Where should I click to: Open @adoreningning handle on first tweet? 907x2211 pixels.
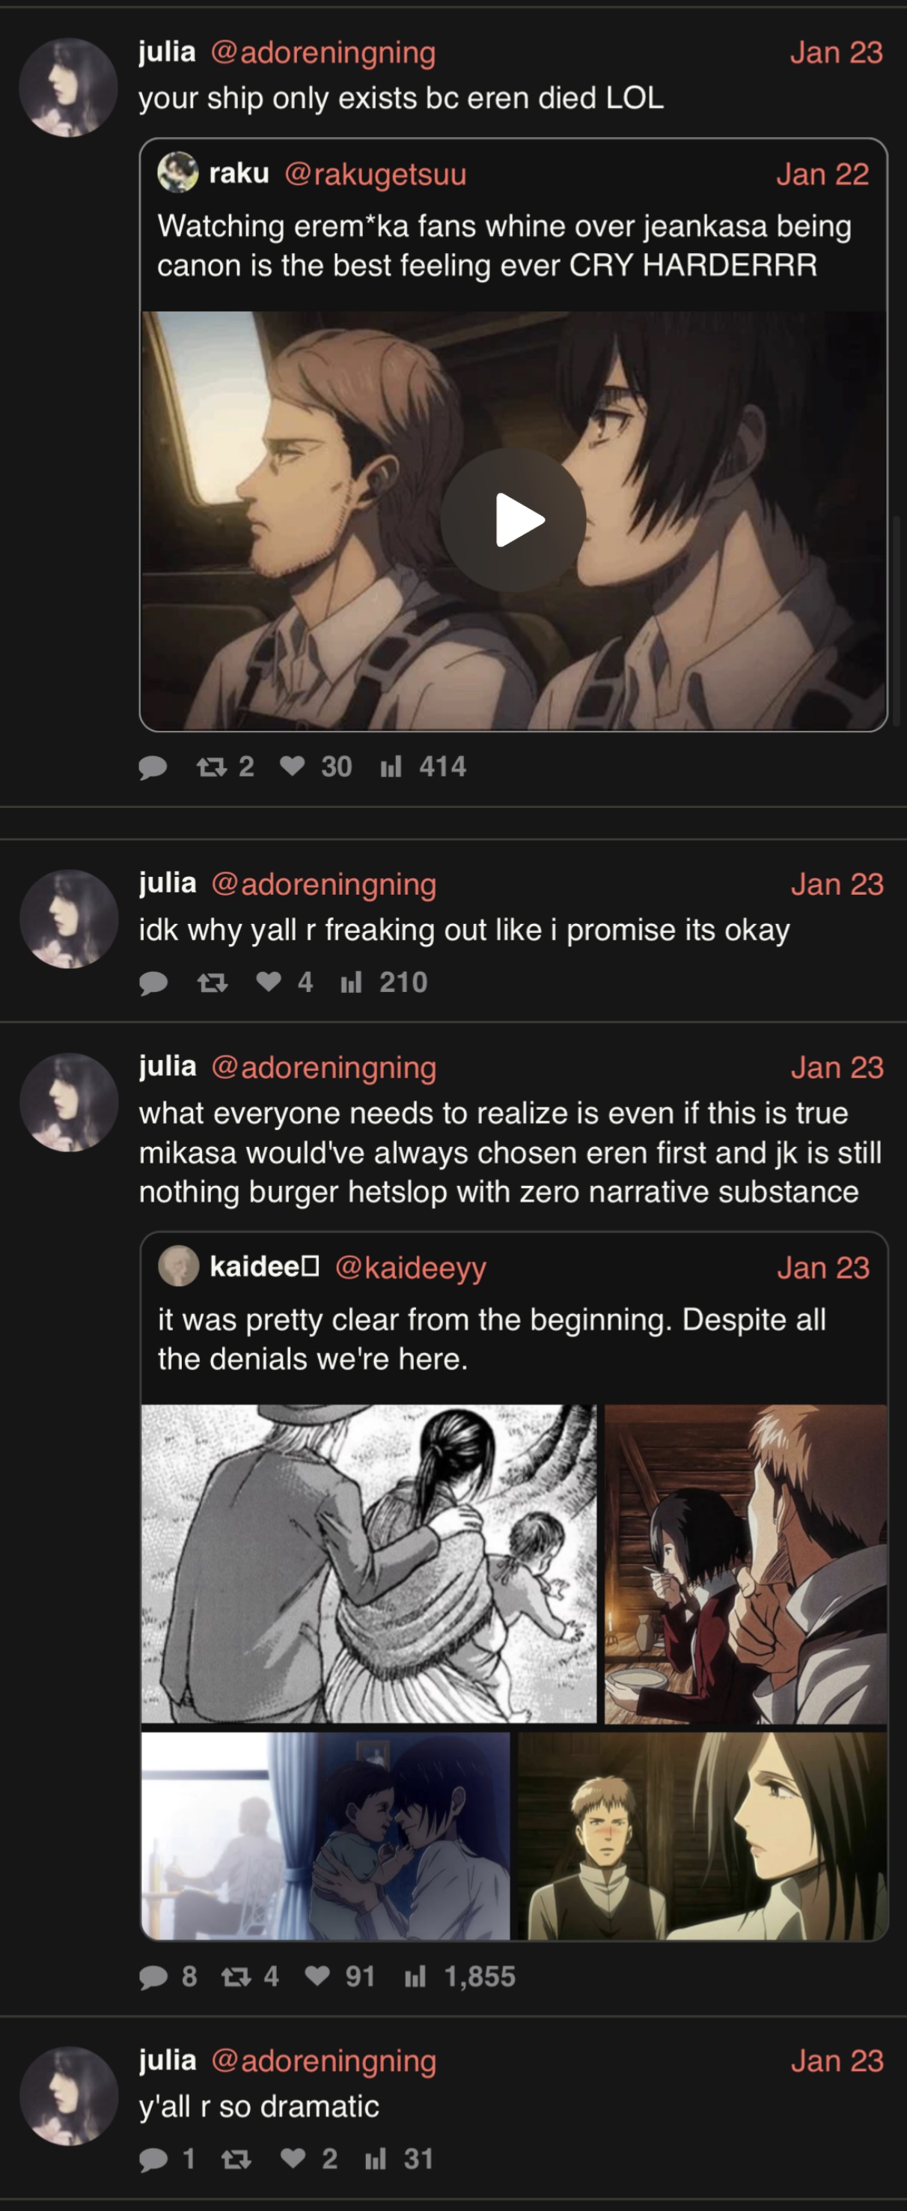[x=323, y=52]
